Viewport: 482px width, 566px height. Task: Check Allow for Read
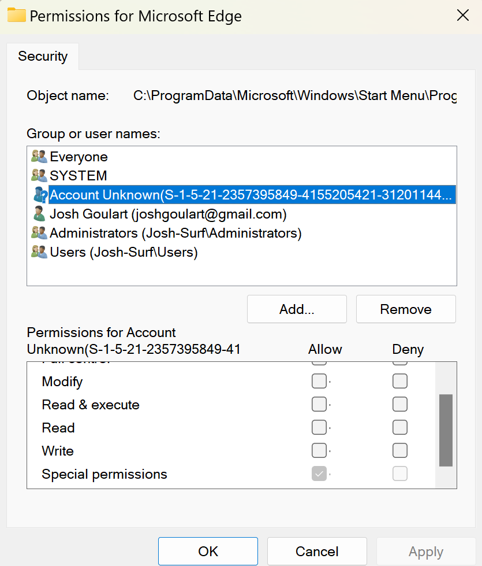click(319, 427)
